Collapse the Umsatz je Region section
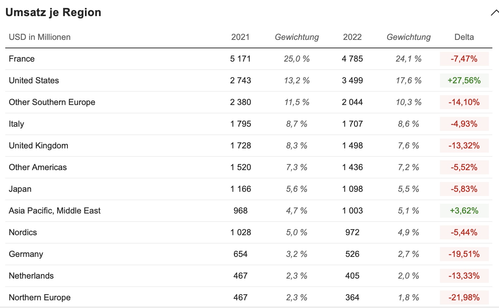The image size is (499, 308). [x=494, y=13]
